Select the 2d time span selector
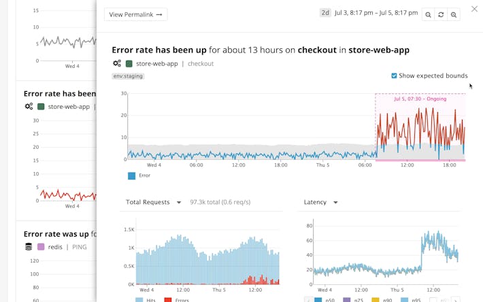Image resolution: width=483 pixels, height=302 pixels. 325,13
